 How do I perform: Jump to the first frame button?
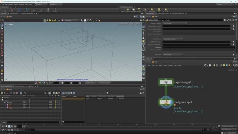tap(3, 126)
